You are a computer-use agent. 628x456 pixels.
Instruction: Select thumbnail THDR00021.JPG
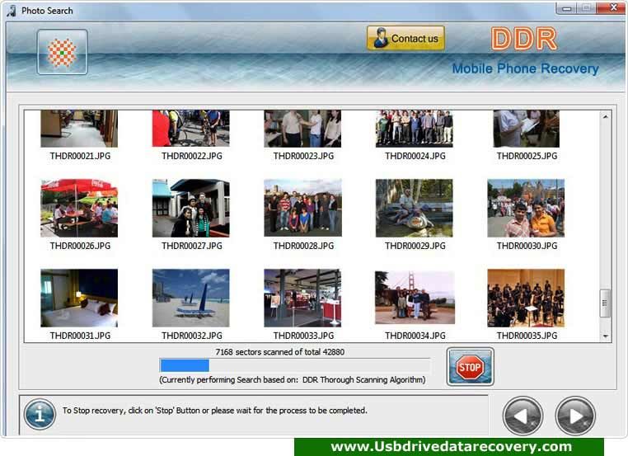click(x=79, y=129)
